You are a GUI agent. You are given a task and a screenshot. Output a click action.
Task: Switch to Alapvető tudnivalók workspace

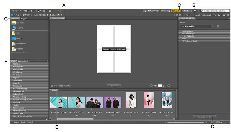[150, 11]
